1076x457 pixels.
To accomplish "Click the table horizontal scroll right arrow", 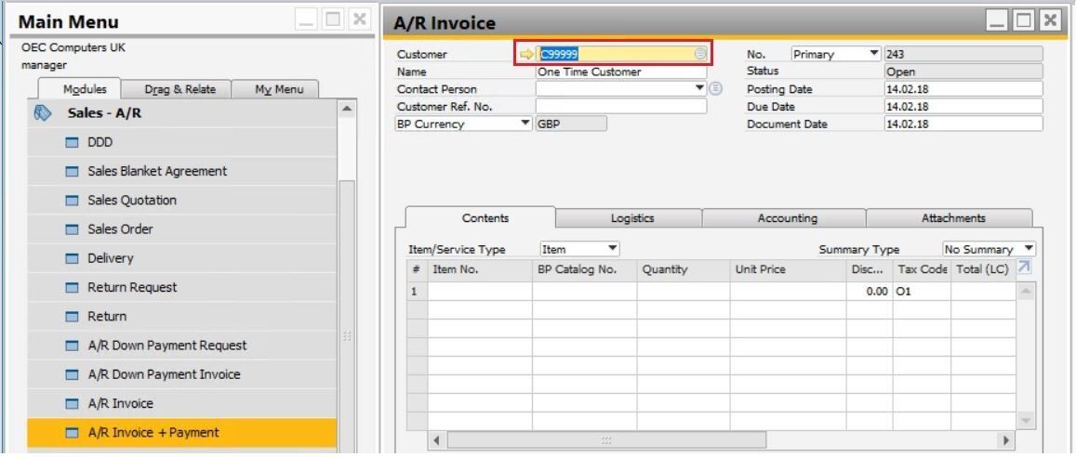I will click(x=1006, y=440).
